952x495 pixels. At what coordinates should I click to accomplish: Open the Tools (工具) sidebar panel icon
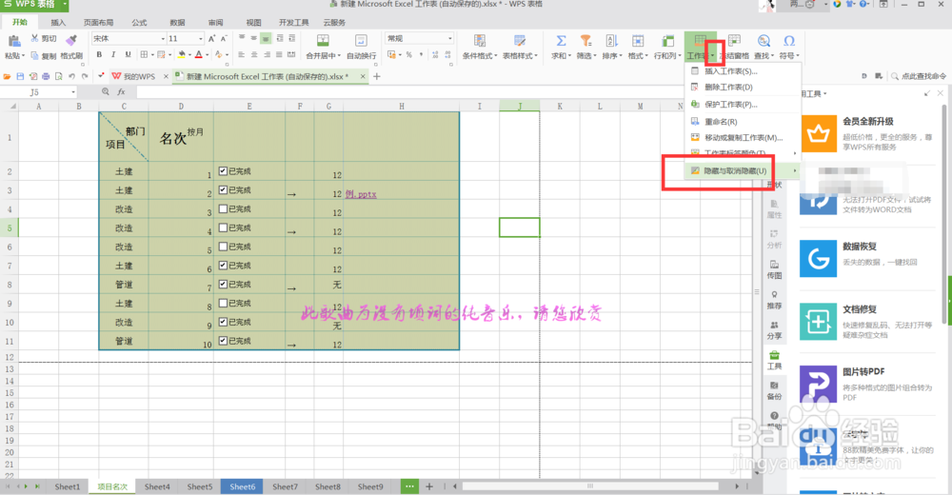[x=774, y=360]
